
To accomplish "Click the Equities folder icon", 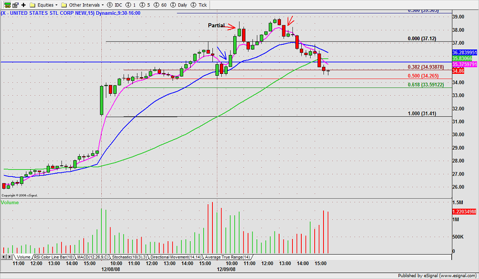I will [32, 5].
